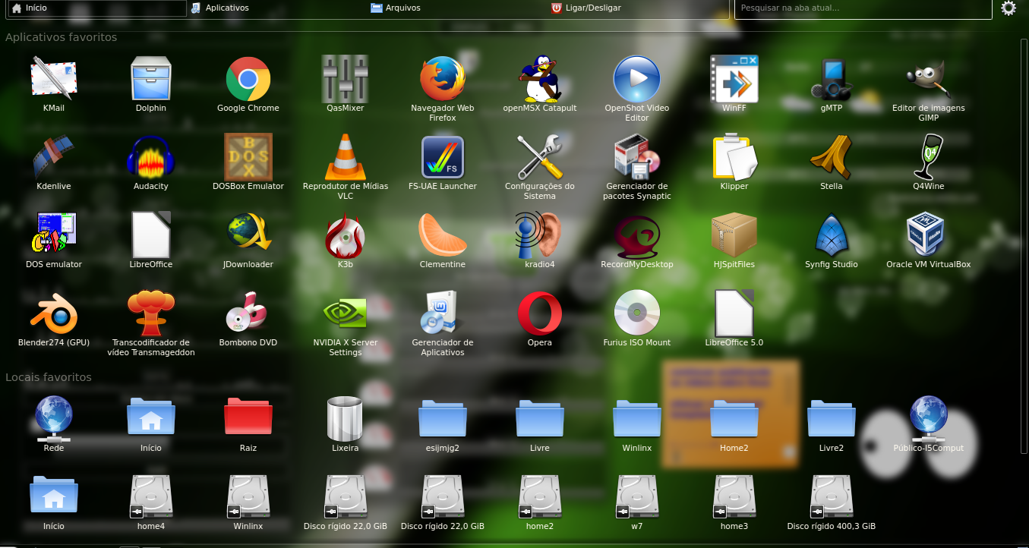
Task: Open Gerenciador de pacotes Synaptic
Action: coord(636,157)
